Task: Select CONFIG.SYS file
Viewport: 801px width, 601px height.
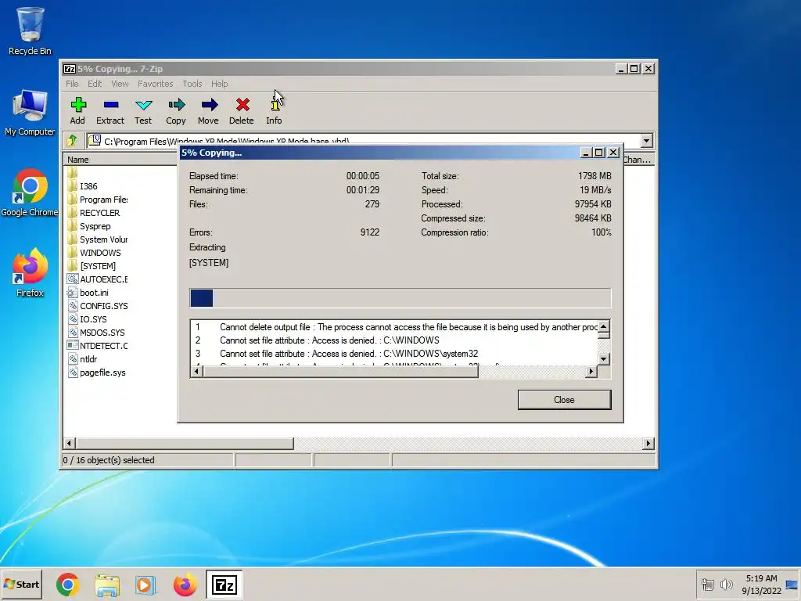Action: pos(104,306)
